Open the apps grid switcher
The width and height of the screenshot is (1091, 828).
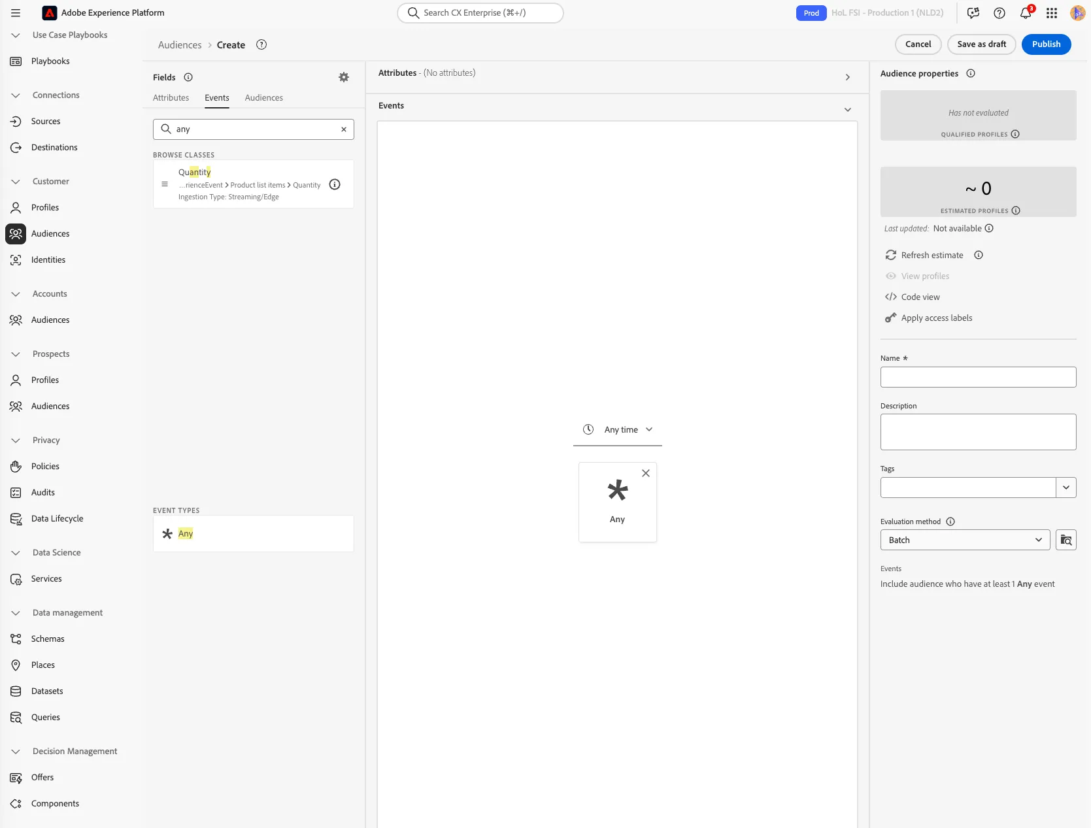tap(1052, 13)
